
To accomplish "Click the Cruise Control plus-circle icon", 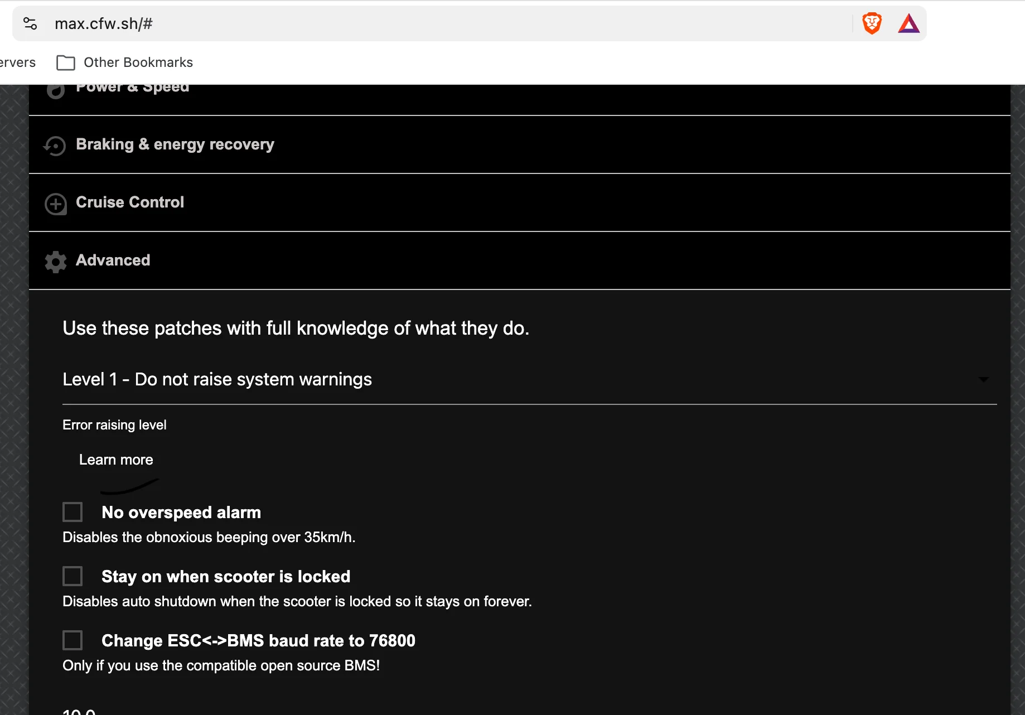I will tap(55, 204).
